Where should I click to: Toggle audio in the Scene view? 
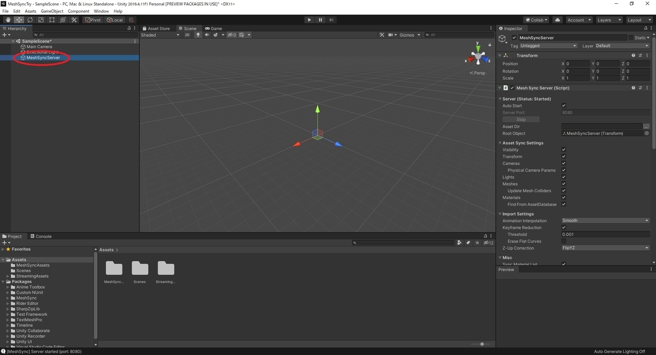pyautogui.click(x=206, y=34)
